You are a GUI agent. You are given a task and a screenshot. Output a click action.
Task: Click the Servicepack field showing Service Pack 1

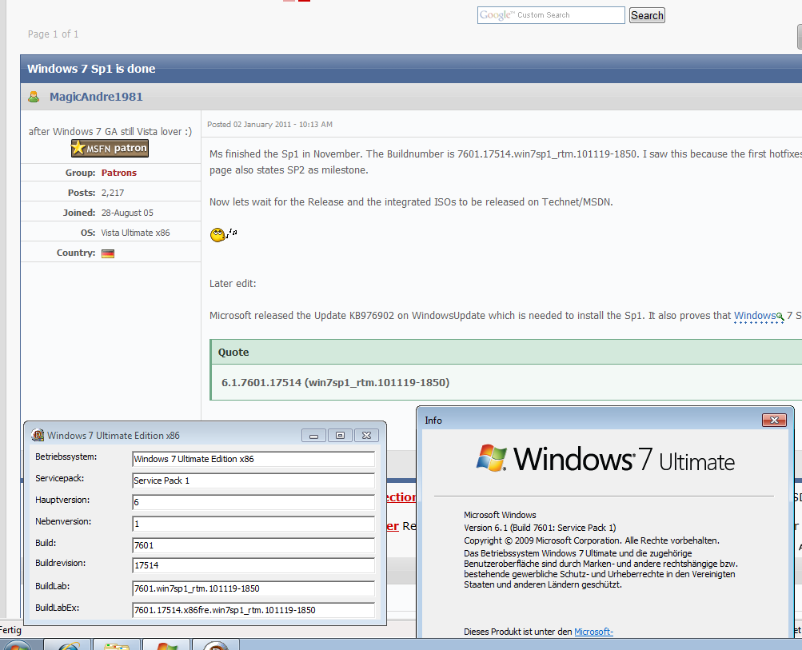pyautogui.click(x=253, y=481)
